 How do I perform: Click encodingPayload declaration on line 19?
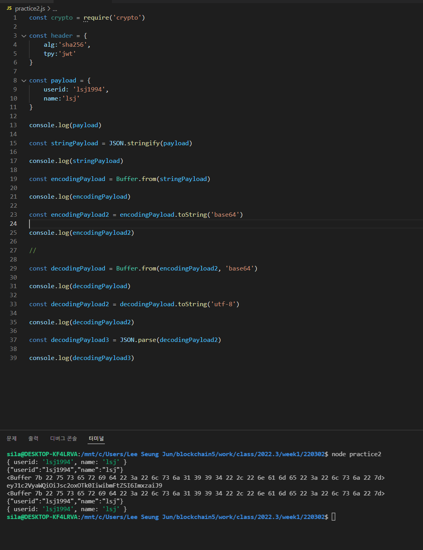pyautogui.click(x=78, y=179)
